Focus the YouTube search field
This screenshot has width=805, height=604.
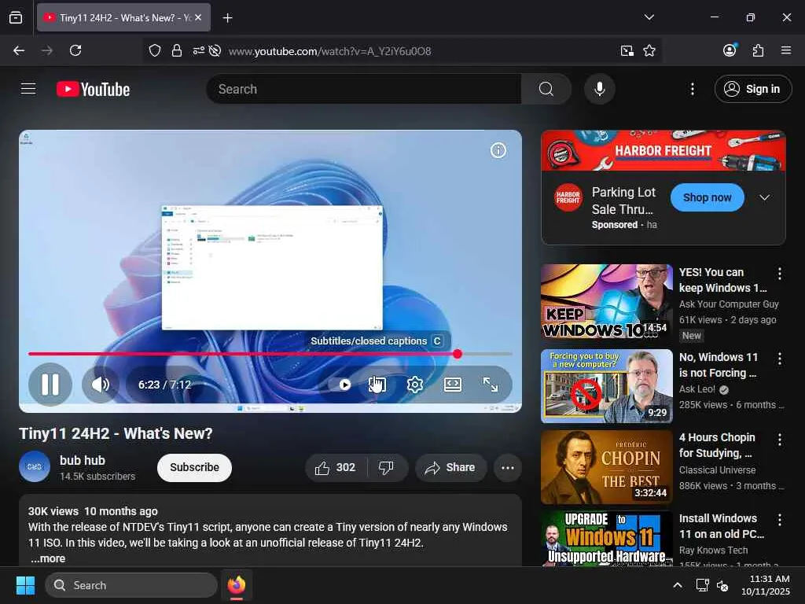coord(363,89)
